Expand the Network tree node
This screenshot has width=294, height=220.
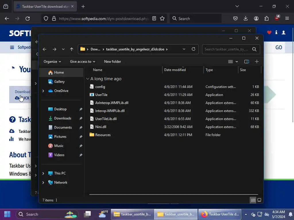point(43,182)
